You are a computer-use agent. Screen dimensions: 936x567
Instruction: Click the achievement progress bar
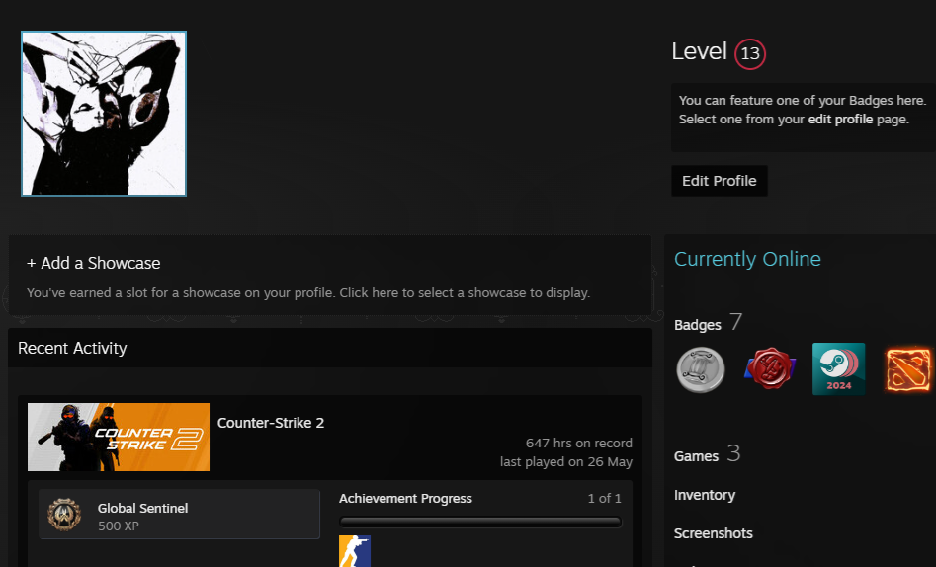click(x=480, y=522)
